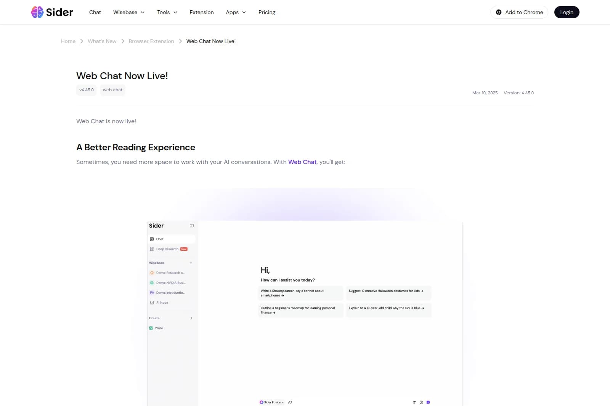Viewport: 610px width, 406px height.
Task: Open the Extension menu item
Action: (x=201, y=12)
